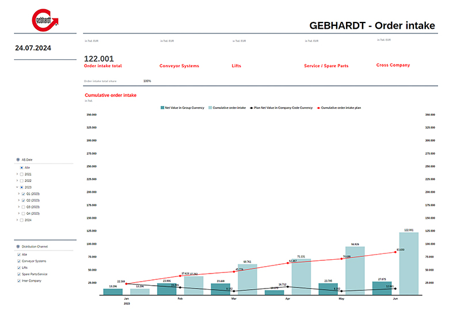Click the light Jan cumulative bar
This screenshot has width=449, height=311.
click(x=140, y=292)
